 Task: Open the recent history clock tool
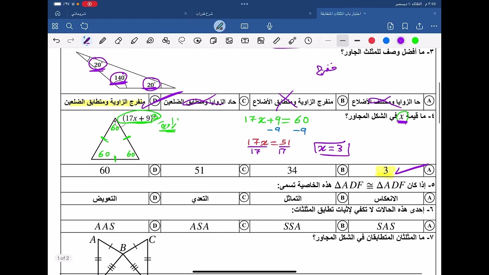click(x=308, y=40)
